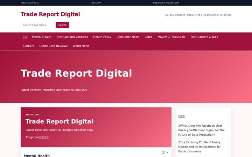
Task: Click the header tagline beside the logo
Action: pyautogui.click(x=198, y=15)
